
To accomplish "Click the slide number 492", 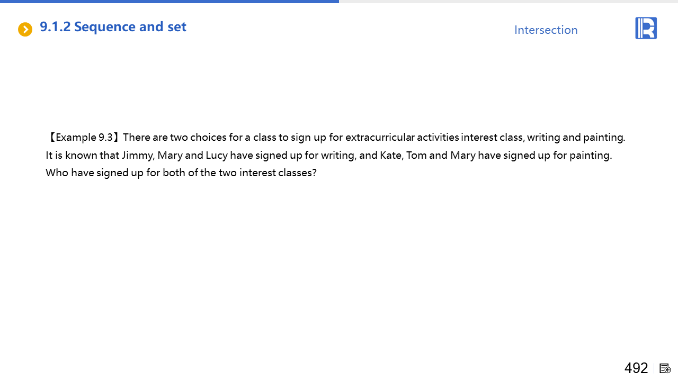I will point(636,368).
